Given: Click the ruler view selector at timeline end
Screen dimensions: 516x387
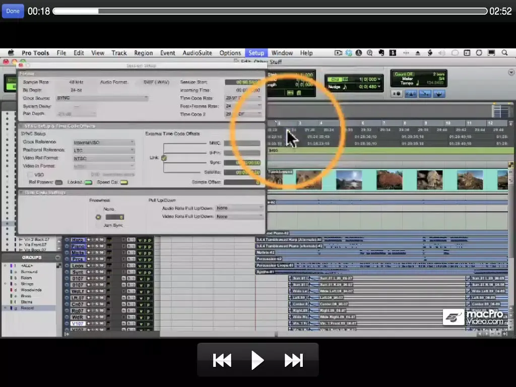Looking at the screenshot, I should click(511, 123).
